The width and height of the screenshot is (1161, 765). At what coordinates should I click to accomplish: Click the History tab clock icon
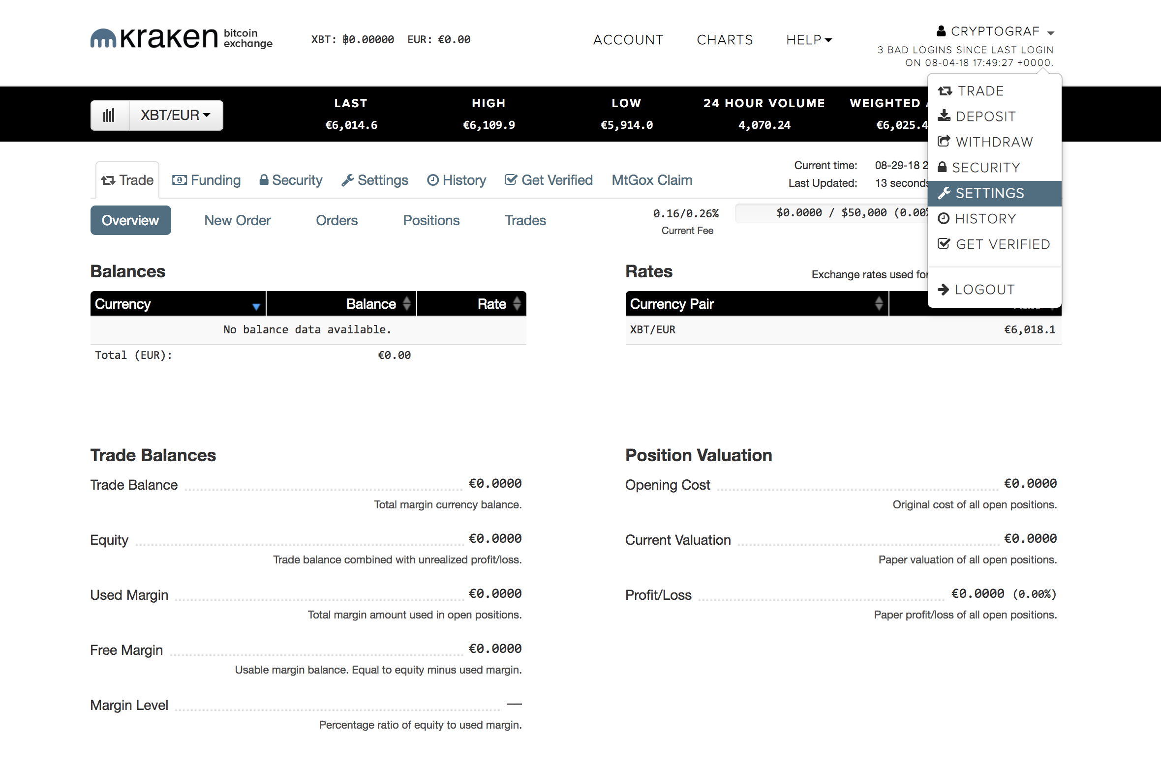(x=433, y=180)
